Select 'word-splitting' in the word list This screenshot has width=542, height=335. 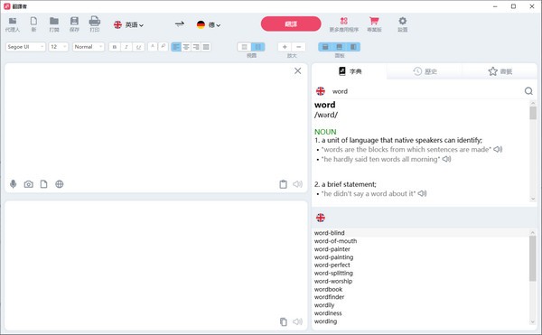333,273
